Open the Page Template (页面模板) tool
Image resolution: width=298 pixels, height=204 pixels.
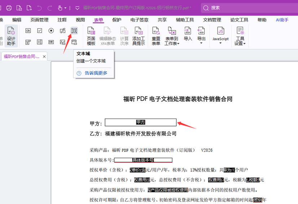(x=91, y=36)
